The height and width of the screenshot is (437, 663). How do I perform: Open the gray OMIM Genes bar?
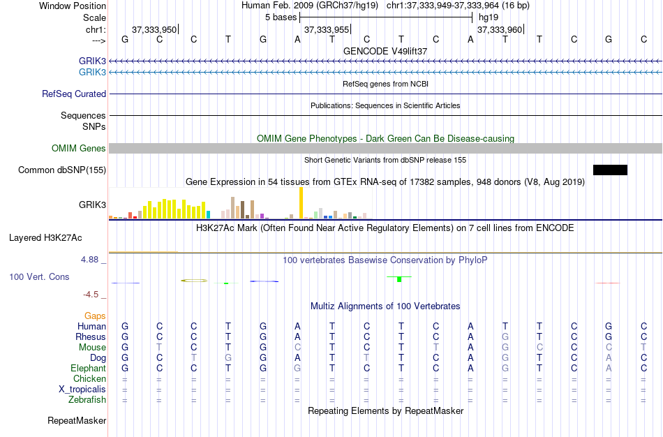pyautogui.click(x=386, y=148)
